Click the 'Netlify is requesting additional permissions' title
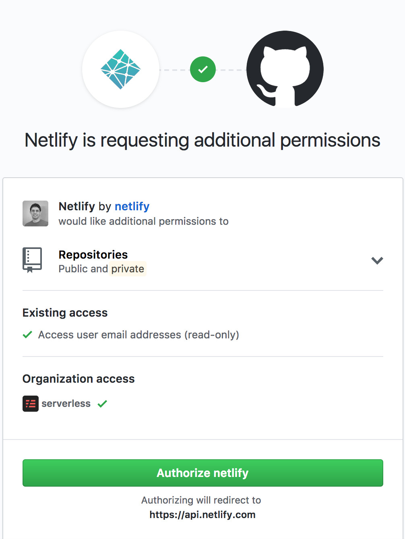Image resolution: width=405 pixels, height=539 pixels. point(202,140)
